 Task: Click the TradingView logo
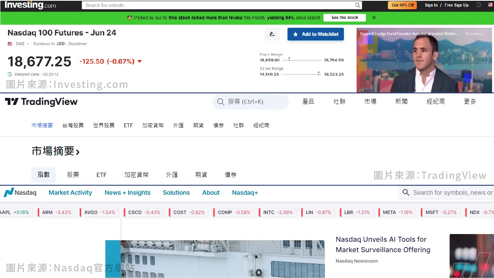pos(41,101)
